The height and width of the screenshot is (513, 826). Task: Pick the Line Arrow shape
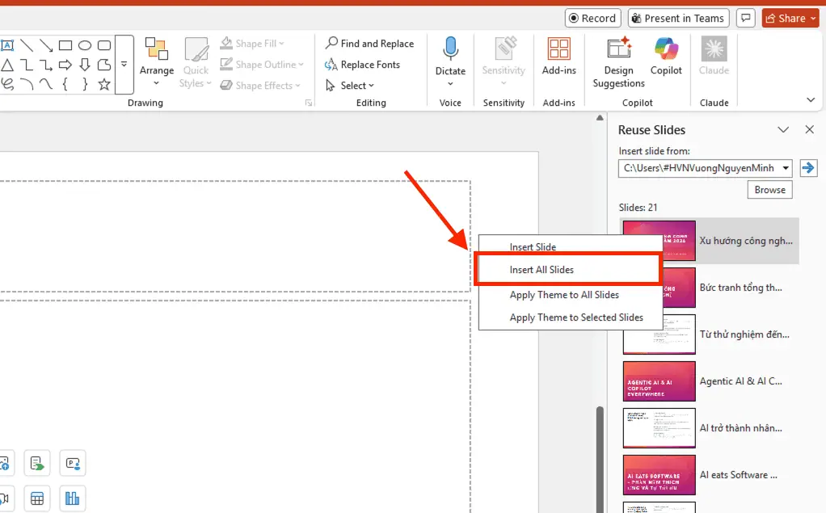tap(46, 45)
